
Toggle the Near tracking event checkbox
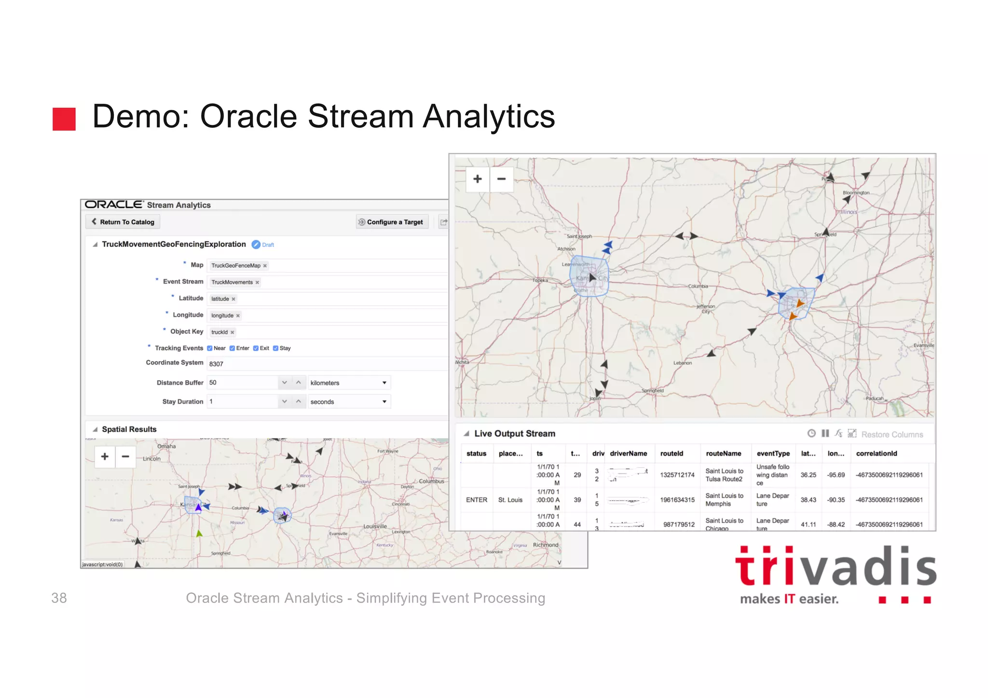coord(210,348)
